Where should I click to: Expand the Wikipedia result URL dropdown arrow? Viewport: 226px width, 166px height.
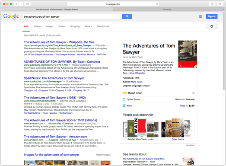point(93,45)
